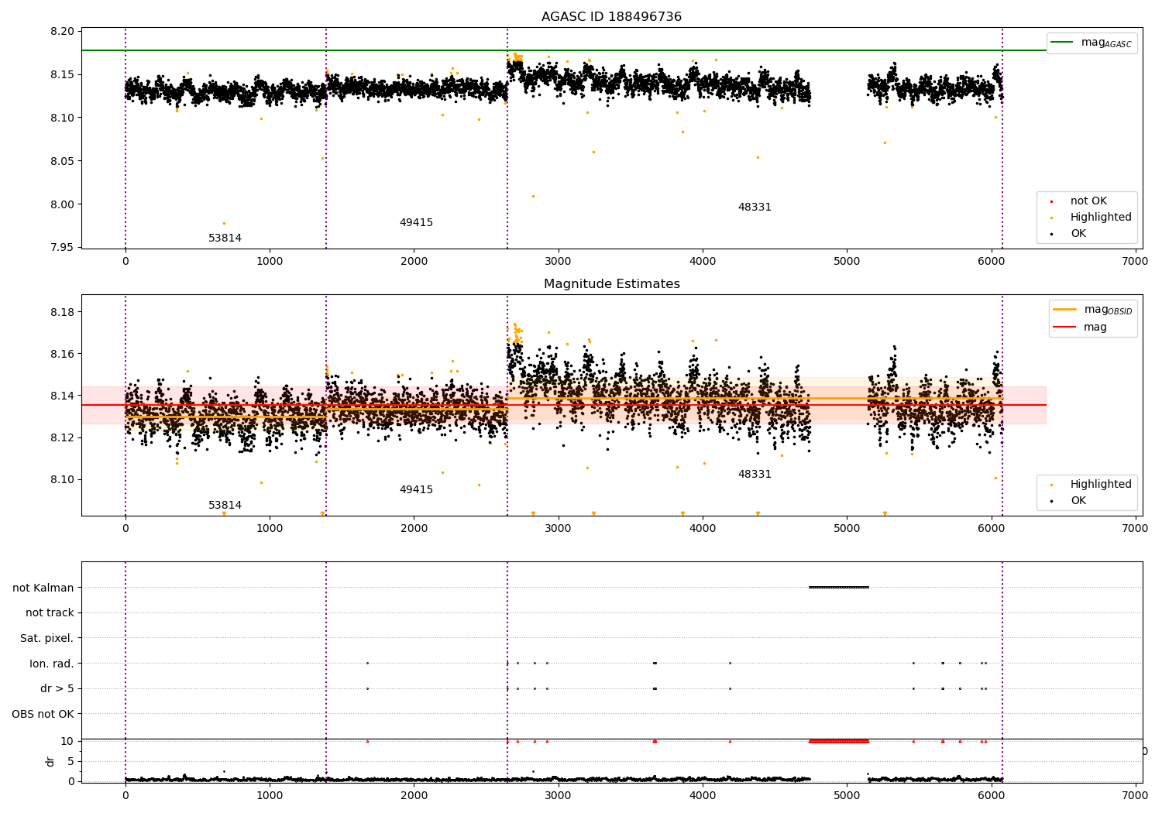Click the long red marker run on the dr row
The width and height of the screenshot is (1162, 813).
839,741
